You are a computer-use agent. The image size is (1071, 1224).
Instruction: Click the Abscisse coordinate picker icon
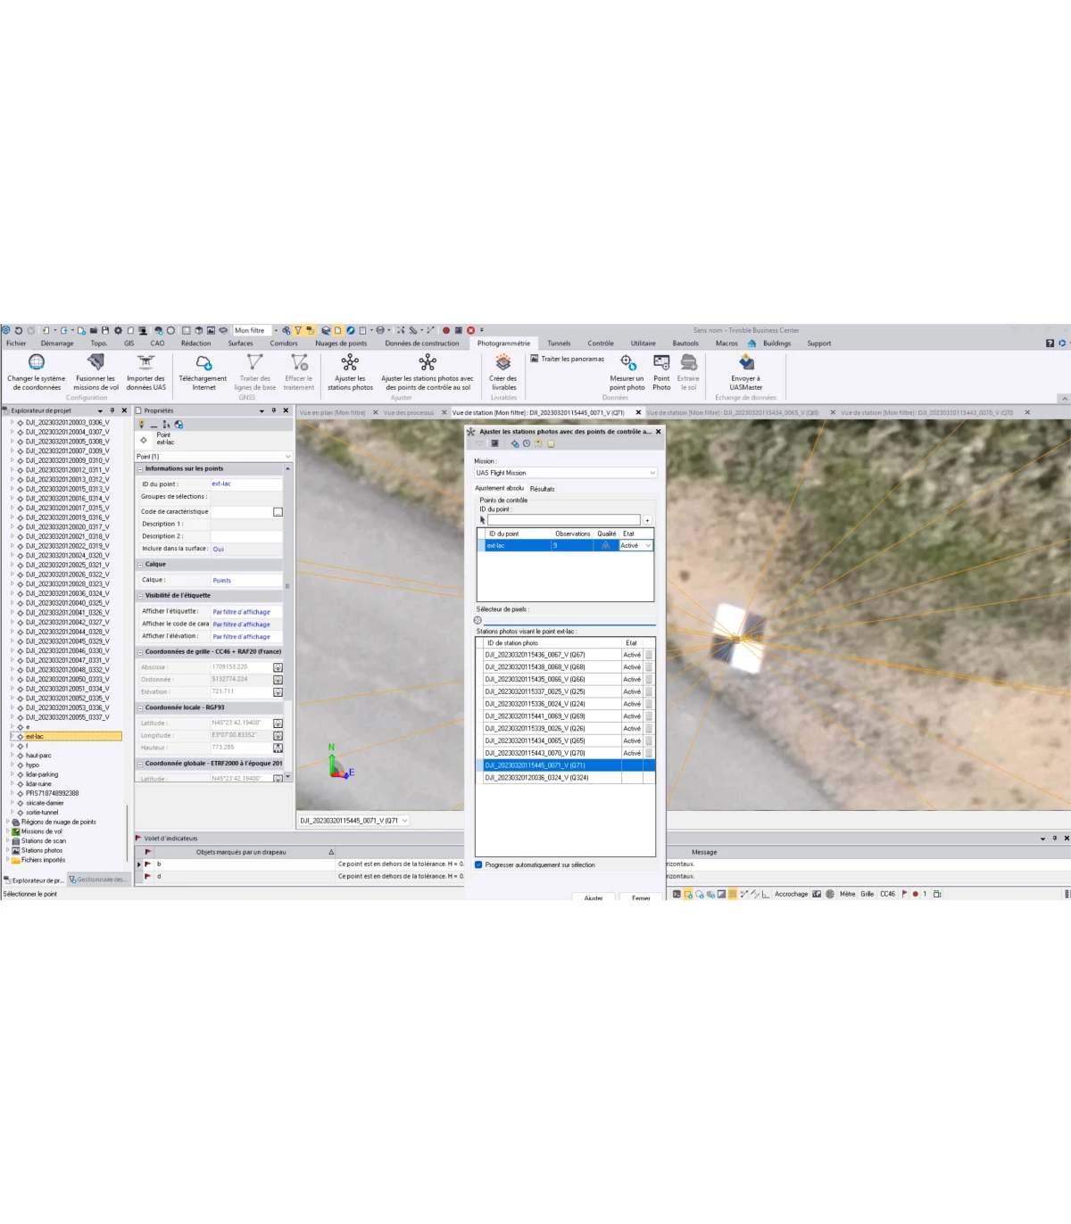[x=278, y=667]
